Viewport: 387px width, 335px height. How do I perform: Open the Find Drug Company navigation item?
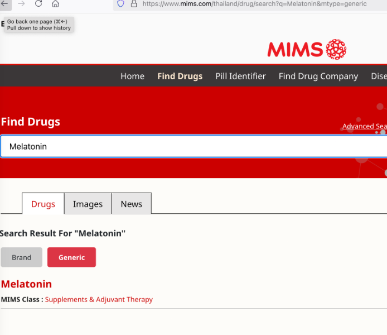(318, 76)
